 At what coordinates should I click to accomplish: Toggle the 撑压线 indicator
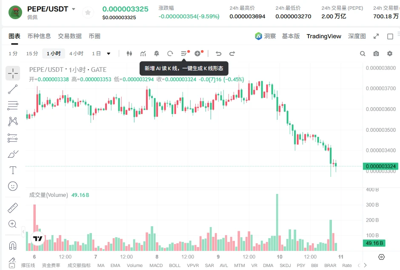tap(28, 265)
